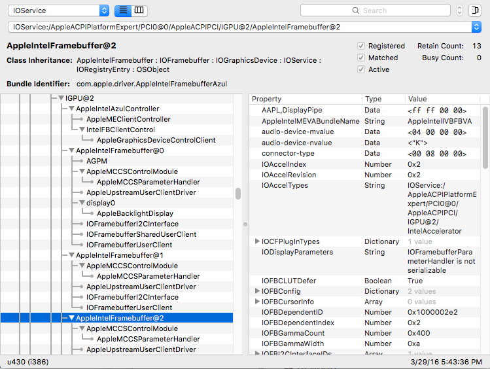Select the IOFBDependentID property row
Image resolution: width=490 pixels, height=369 pixels.
(364, 312)
